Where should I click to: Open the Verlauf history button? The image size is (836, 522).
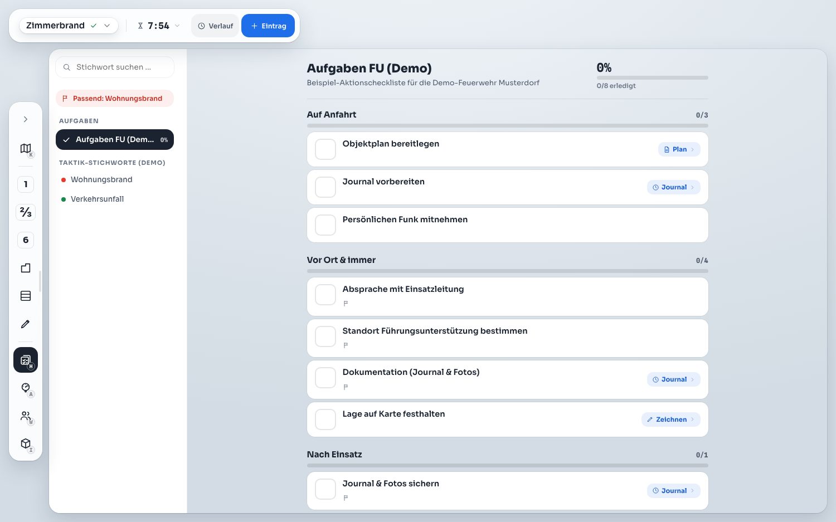click(215, 26)
